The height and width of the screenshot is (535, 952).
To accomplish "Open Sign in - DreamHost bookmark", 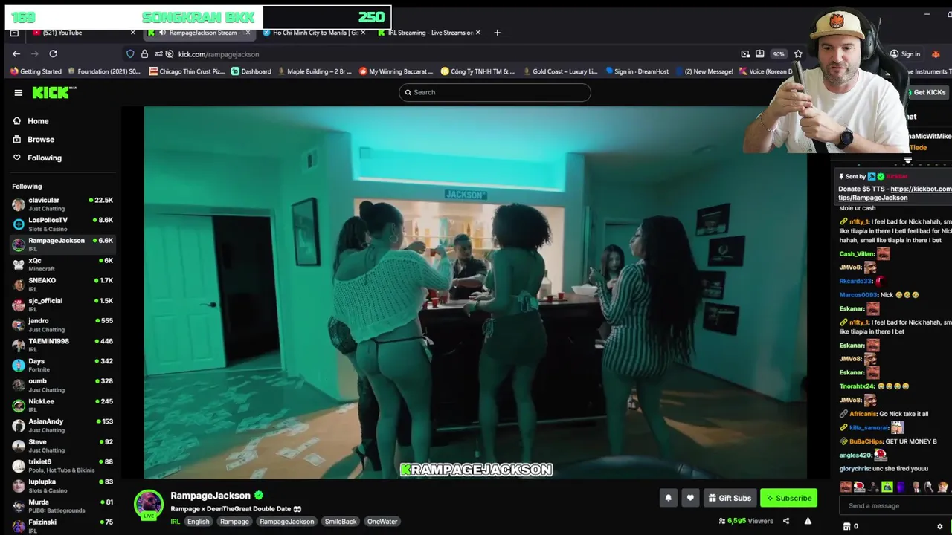I will point(637,71).
